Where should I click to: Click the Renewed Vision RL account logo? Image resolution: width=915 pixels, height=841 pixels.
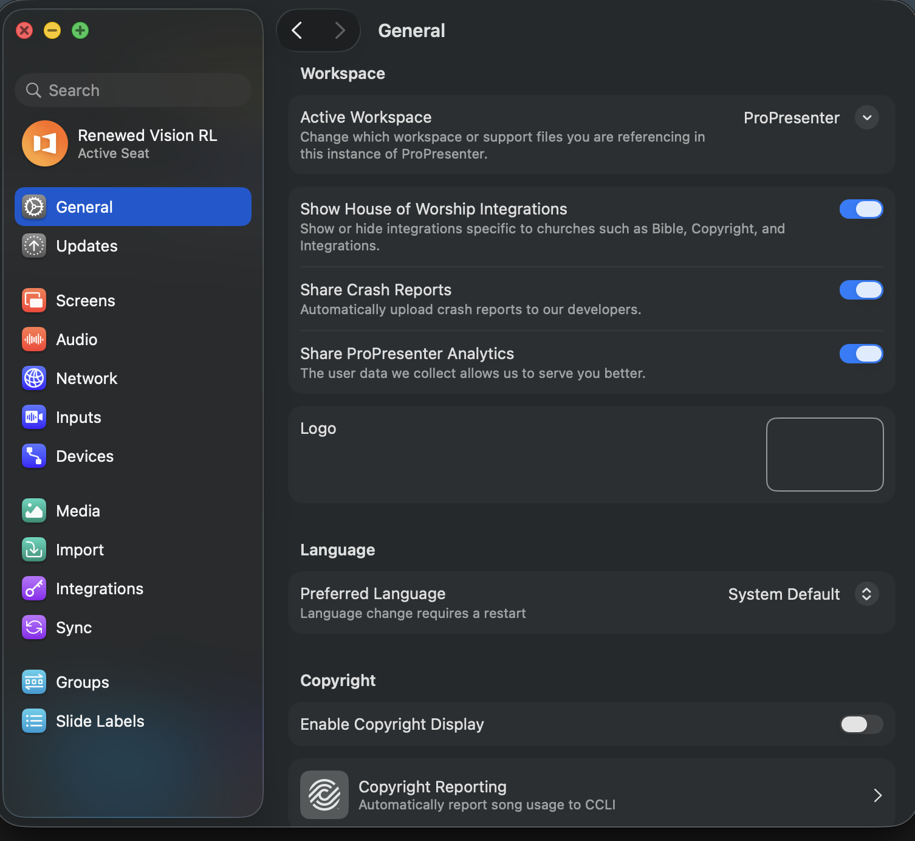(45, 143)
